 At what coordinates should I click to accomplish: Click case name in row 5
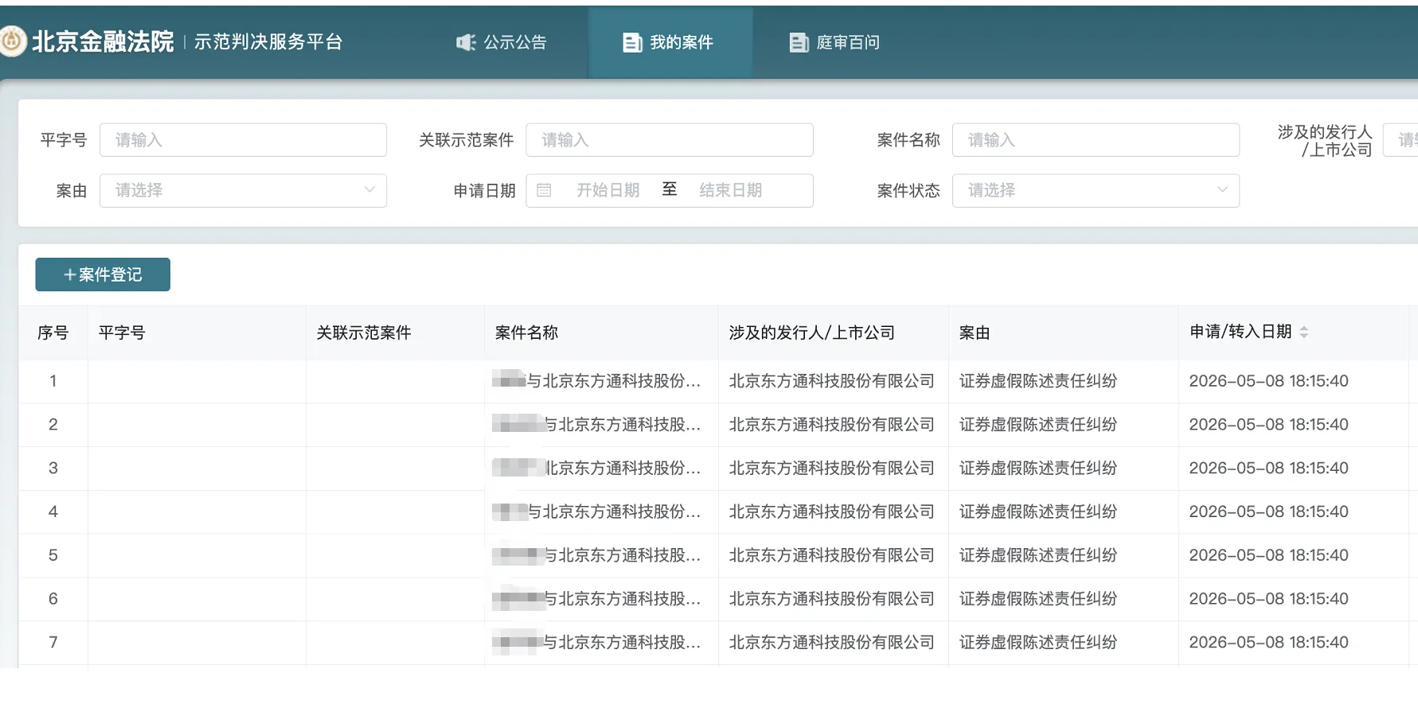pyautogui.click(x=597, y=555)
